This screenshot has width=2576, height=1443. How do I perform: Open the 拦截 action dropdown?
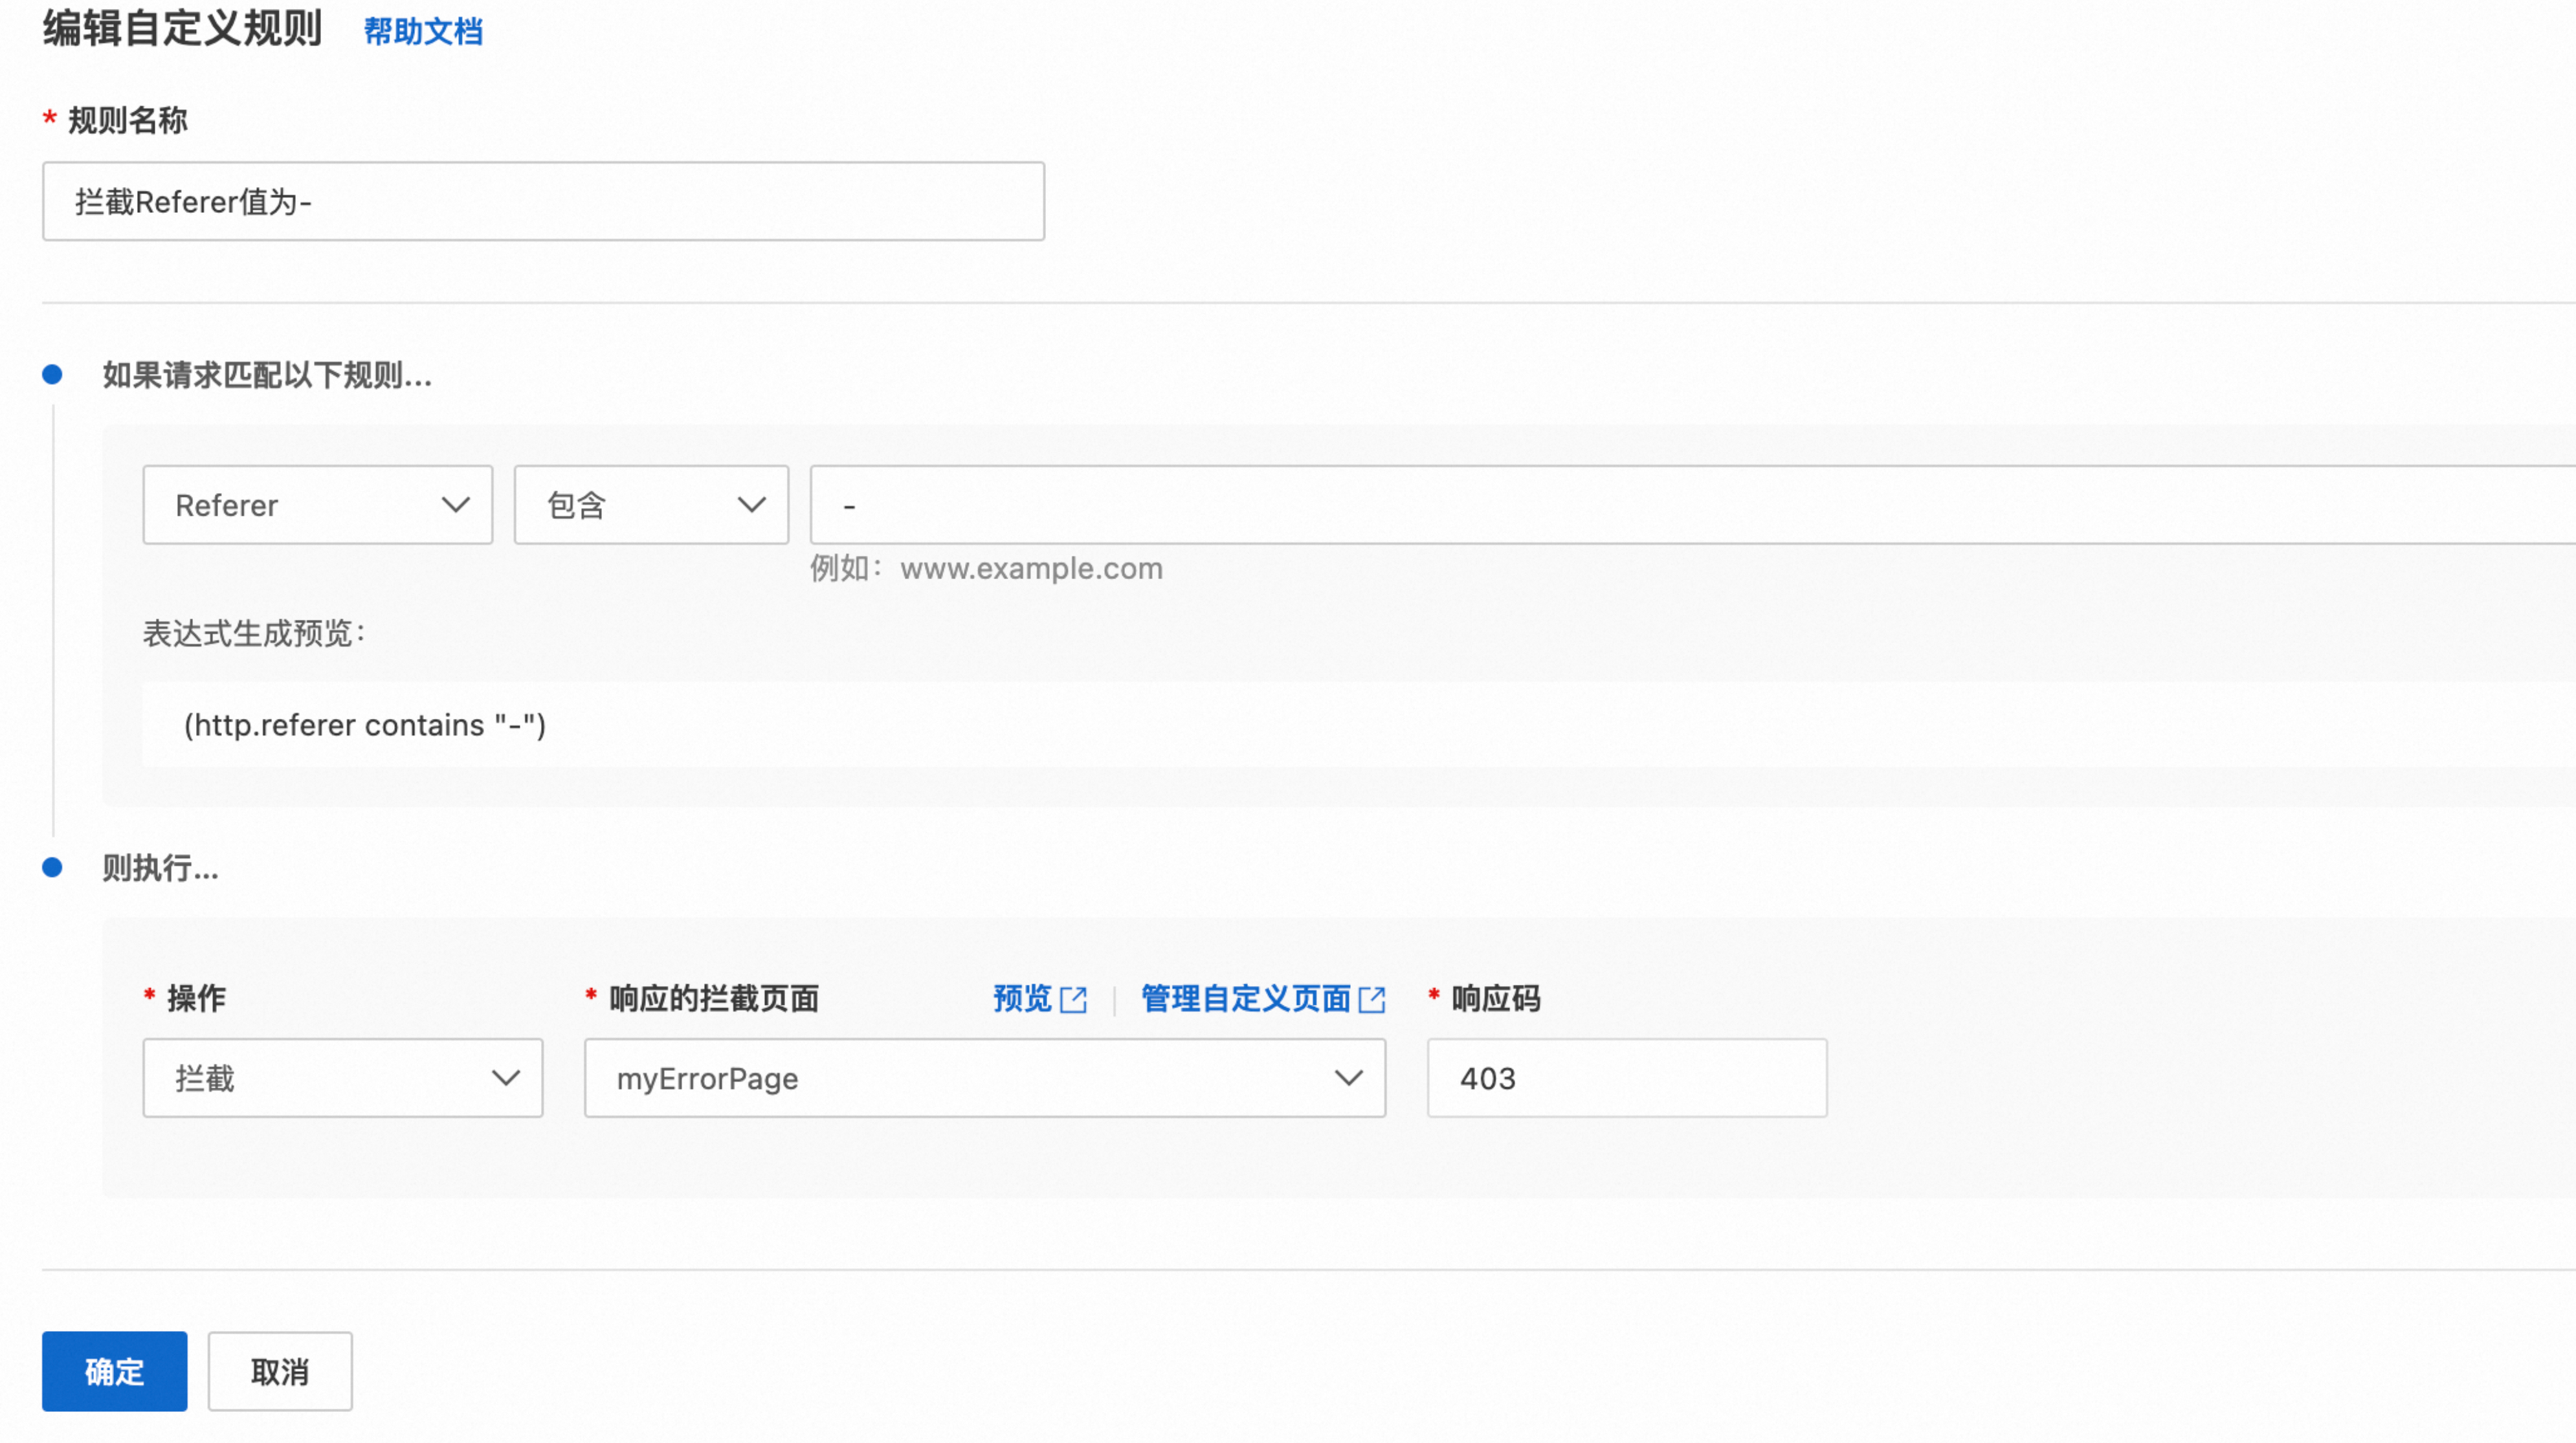(343, 1078)
